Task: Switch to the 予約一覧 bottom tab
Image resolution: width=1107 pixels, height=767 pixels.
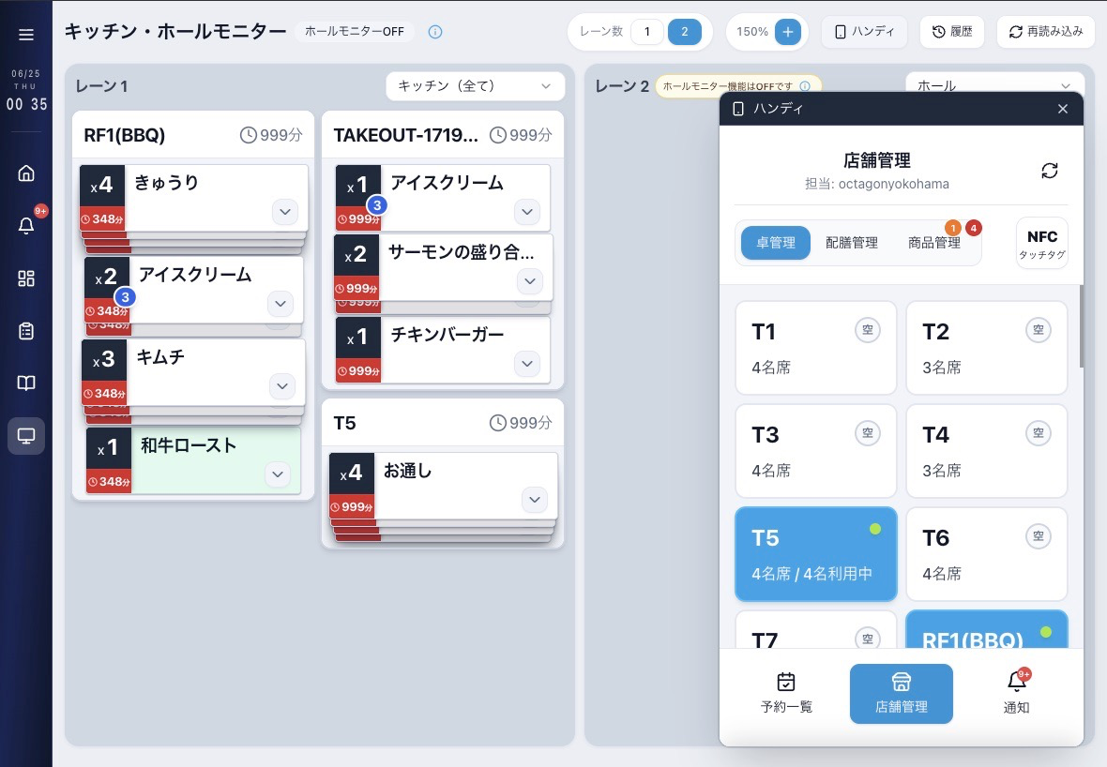Action: coord(786,693)
